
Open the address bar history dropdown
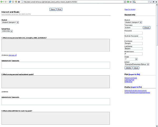[x=124, y=2]
